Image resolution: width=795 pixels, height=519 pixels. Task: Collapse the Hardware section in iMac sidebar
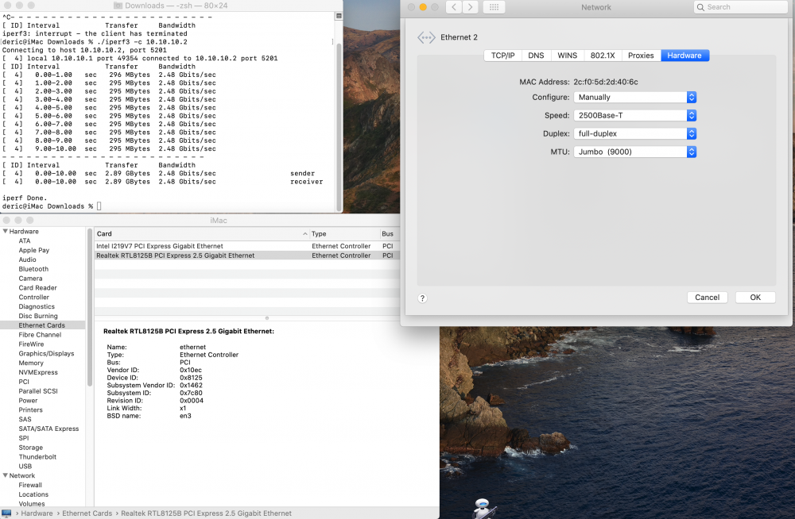click(5, 232)
